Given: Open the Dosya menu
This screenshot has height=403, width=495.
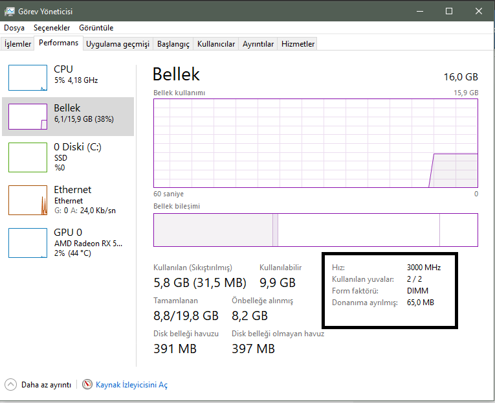Looking at the screenshot, I should [x=14, y=28].
